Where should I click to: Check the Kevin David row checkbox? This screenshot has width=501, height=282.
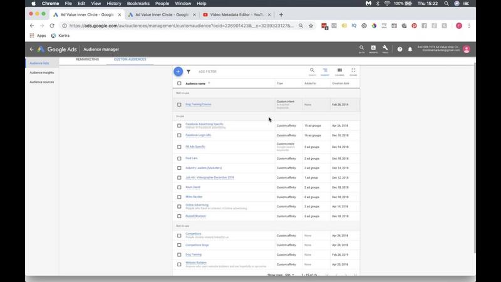pyautogui.click(x=179, y=187)
